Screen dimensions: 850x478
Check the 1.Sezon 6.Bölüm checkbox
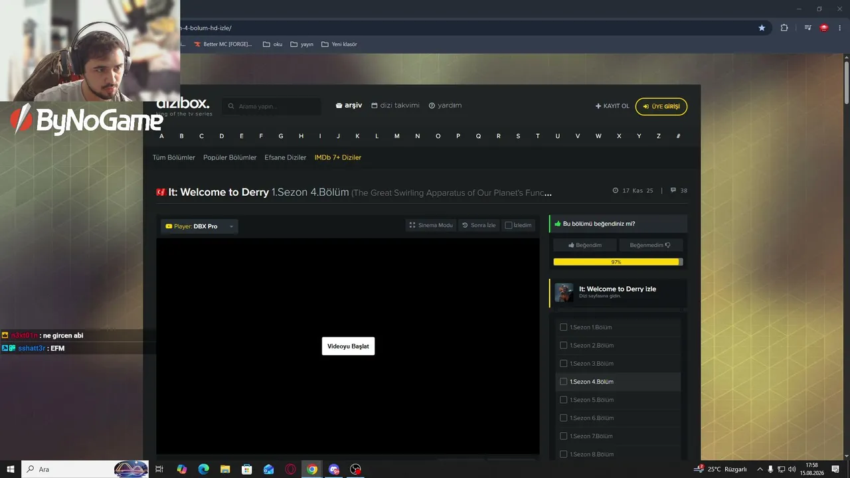pyautogui.click(x=564, y=418)
